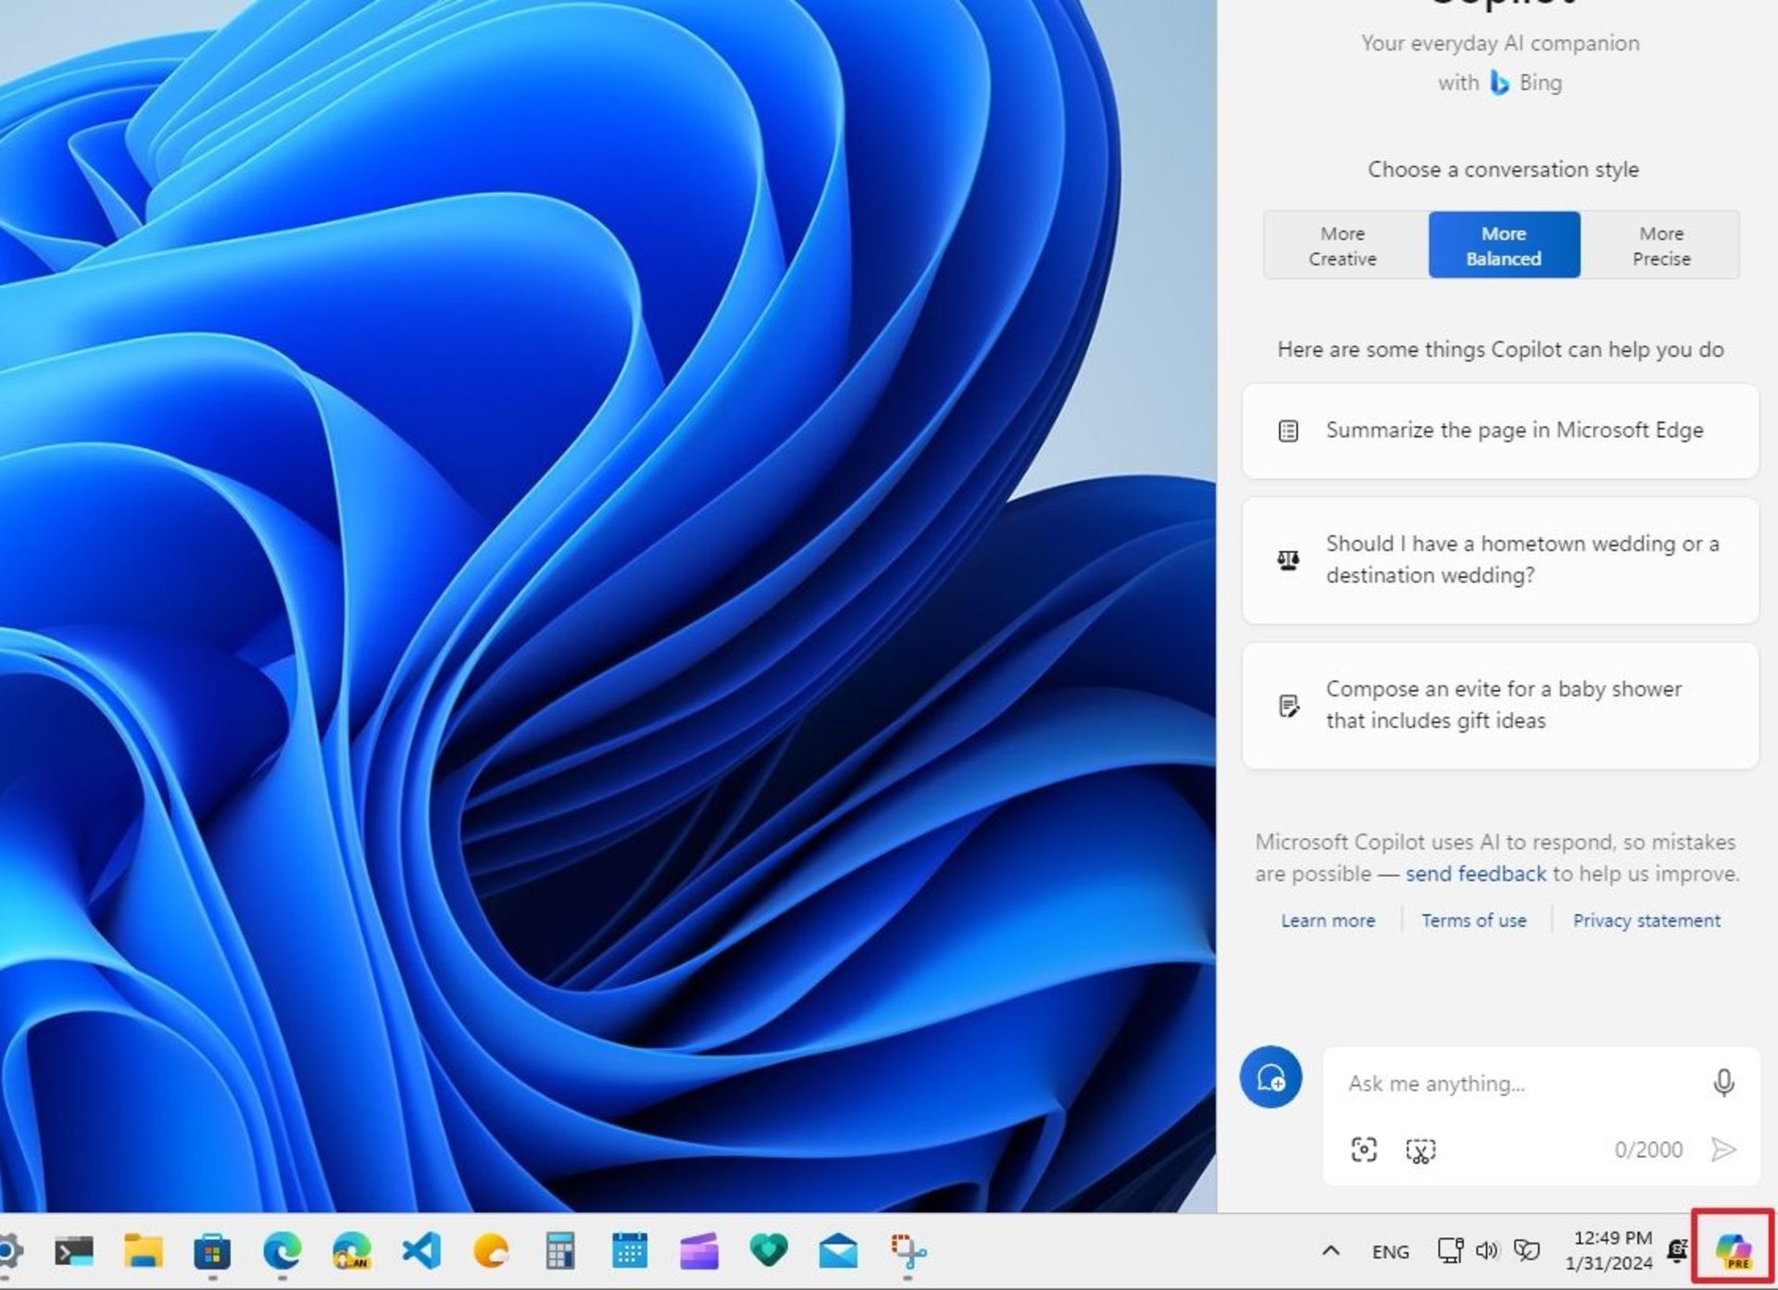Select More Creative conversation style

point(1342,245)
